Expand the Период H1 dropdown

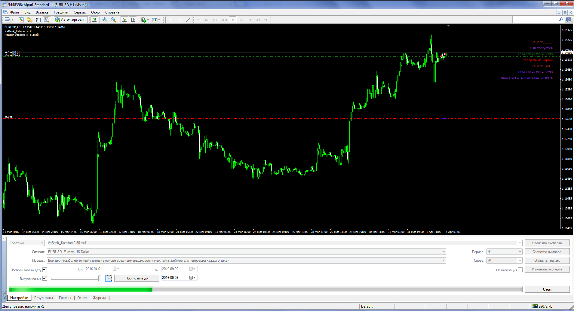pos(520,252)
